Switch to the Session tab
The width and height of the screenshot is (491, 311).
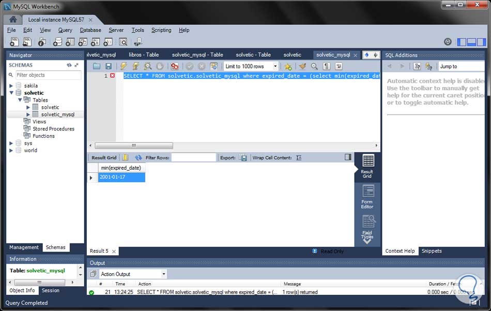pyautogui.click(x=51, y=290)
